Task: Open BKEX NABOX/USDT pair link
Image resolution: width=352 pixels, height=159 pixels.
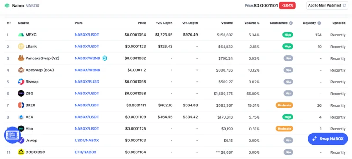Action: click(87, 105)
